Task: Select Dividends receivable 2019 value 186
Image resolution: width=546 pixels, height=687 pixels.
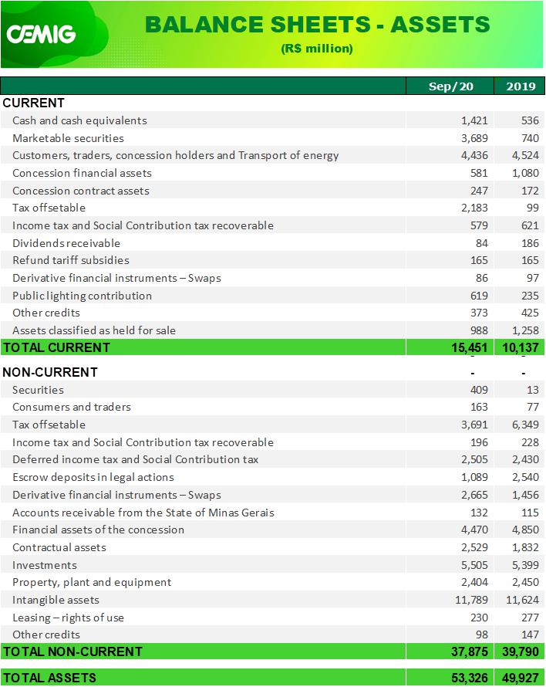Action: coord(530,243)
